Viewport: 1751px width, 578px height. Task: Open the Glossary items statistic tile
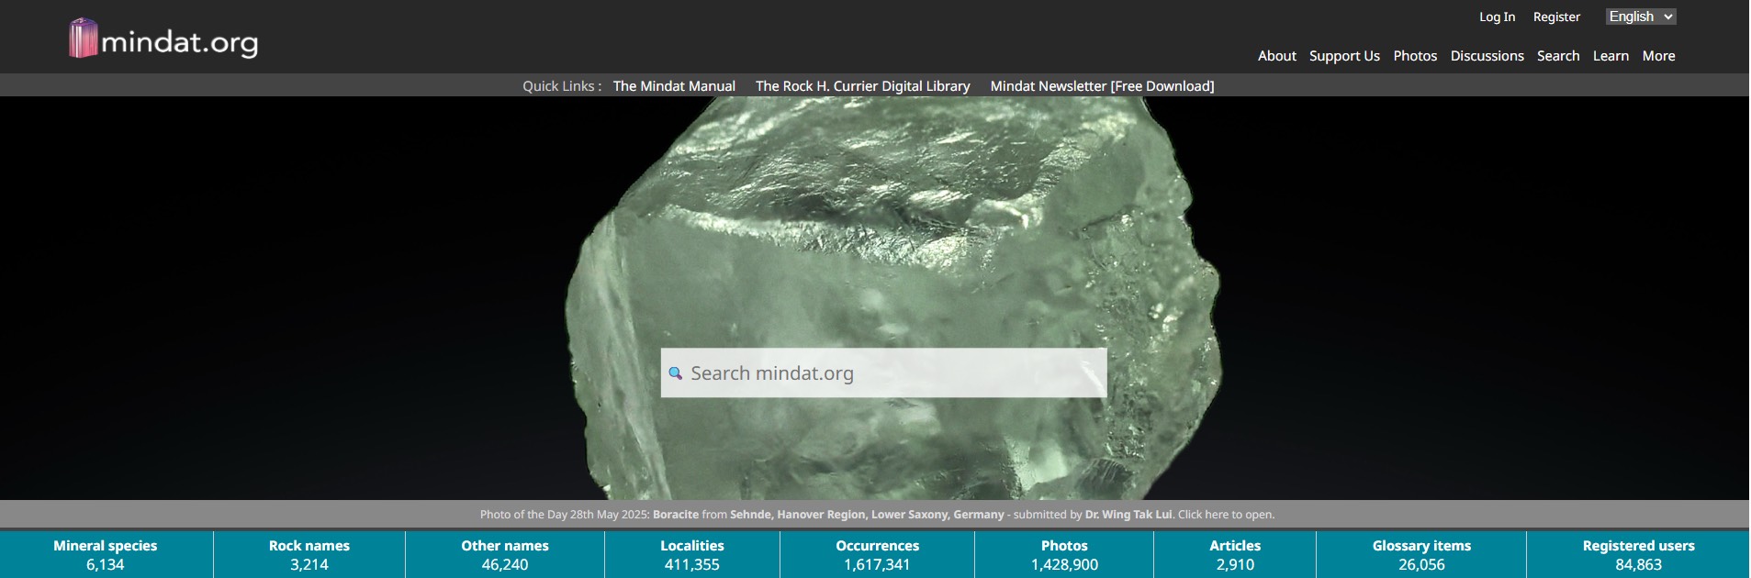1420,555
